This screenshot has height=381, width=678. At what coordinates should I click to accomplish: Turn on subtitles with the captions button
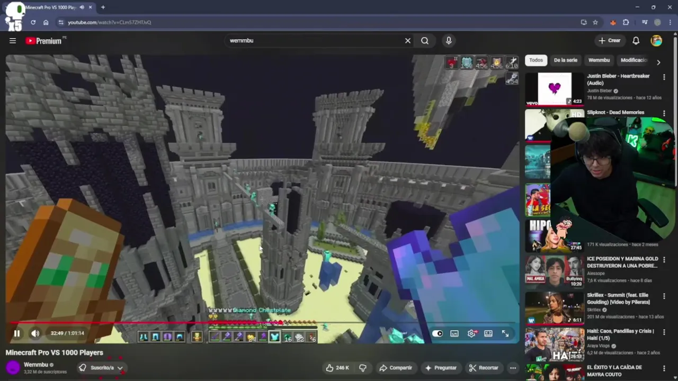pyautogui.click(x=454, y=333)
